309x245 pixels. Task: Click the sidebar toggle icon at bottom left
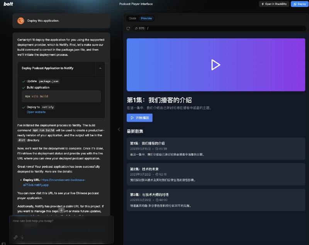tap(3, 243)
